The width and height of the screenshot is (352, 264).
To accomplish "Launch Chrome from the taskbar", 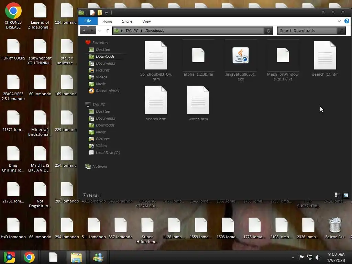I will point(29,257).
